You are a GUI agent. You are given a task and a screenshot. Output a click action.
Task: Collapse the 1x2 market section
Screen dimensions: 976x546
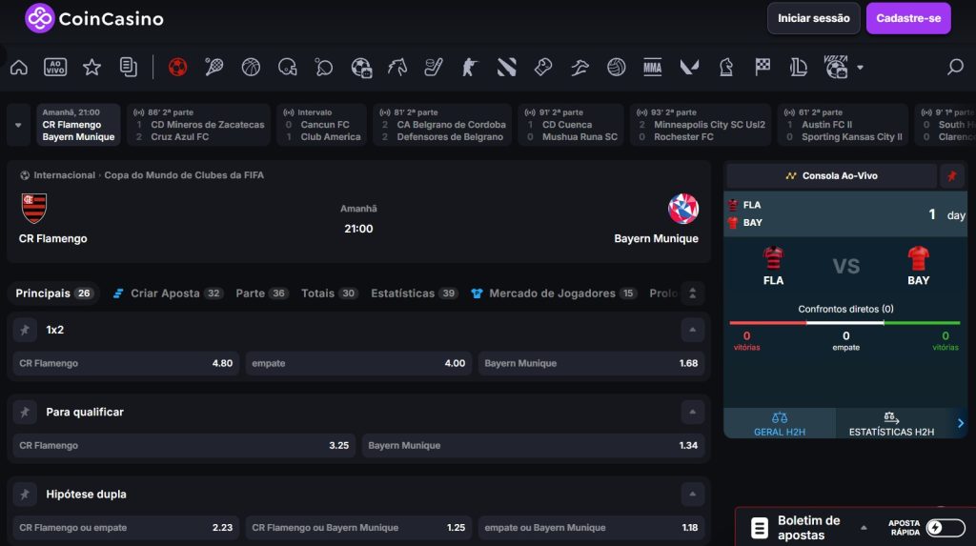pos(692,330)
